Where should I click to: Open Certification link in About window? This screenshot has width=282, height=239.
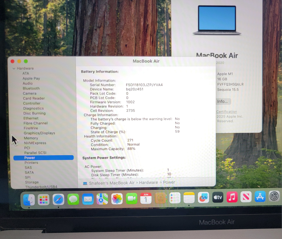pos(226,111)
